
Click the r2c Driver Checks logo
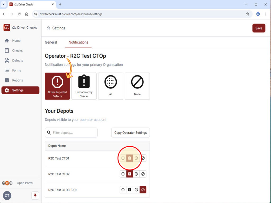(7, 27)
